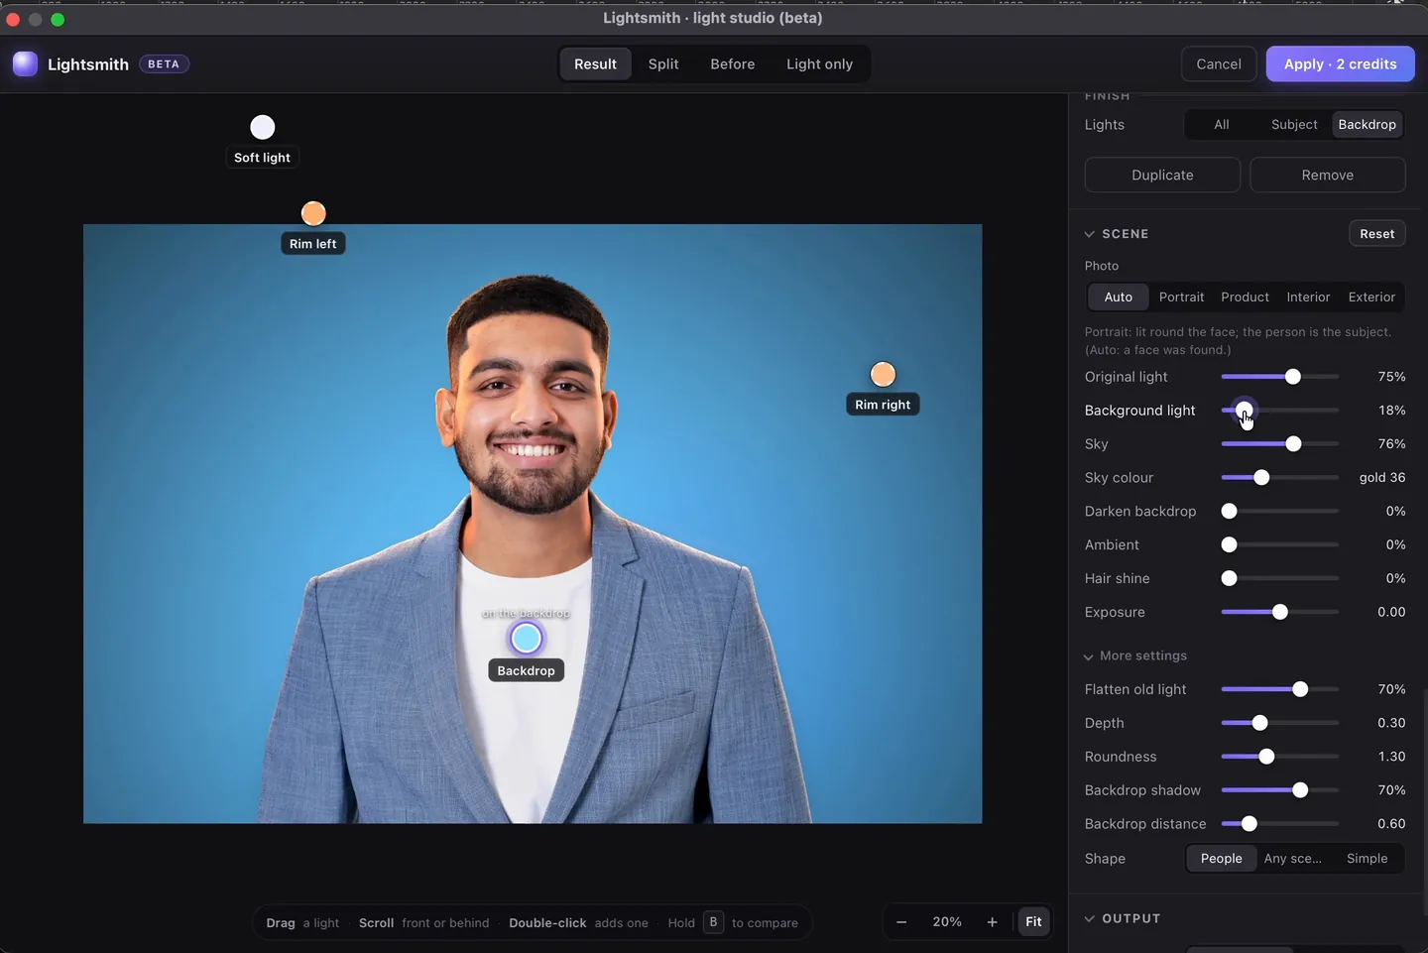Set Photo type to Product
Screen dimensions: 1428x953
(1245, 298)
